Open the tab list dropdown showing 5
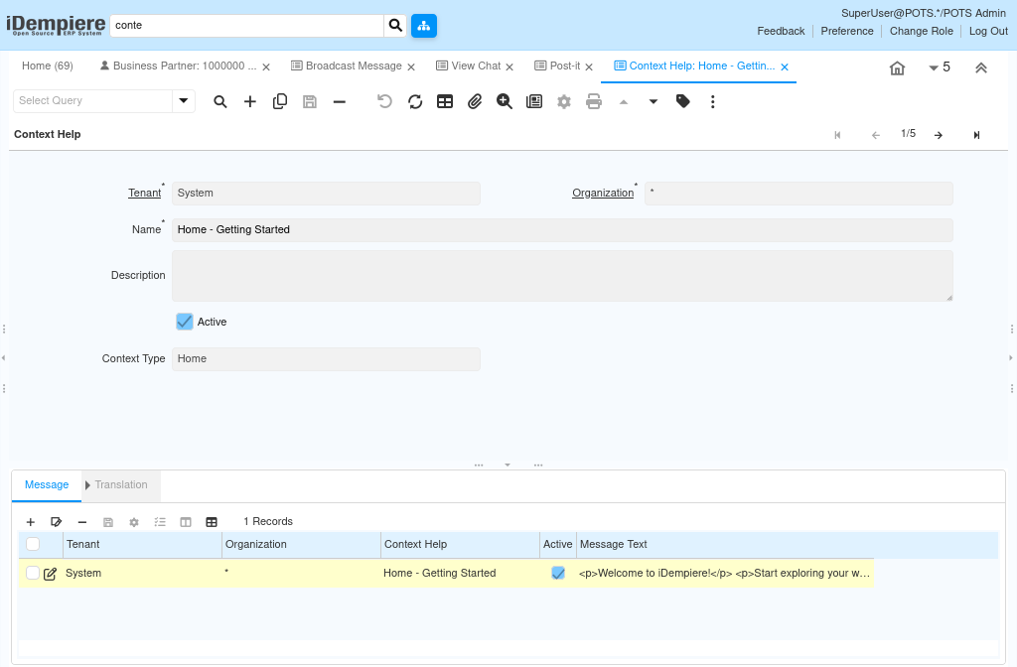 pyautogui.click(x=940, y=67)
